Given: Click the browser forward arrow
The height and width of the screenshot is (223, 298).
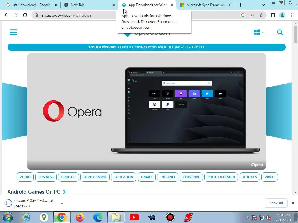Looking at the screenshot, I should [x=16, y=15].
